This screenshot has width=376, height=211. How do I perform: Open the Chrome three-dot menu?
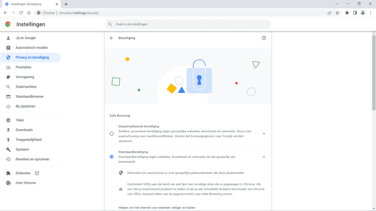(371, 13)
